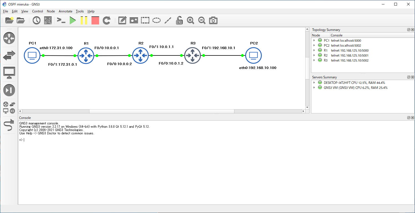Browse routers in the device sidebar
Image resolution: width=415 pixels, height=213 pixels.
pos(9,38)
